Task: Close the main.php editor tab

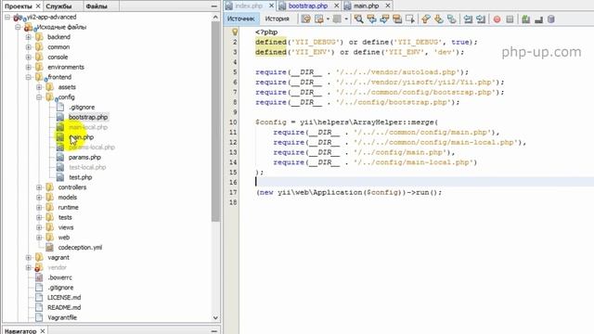Action: [388, 6]
